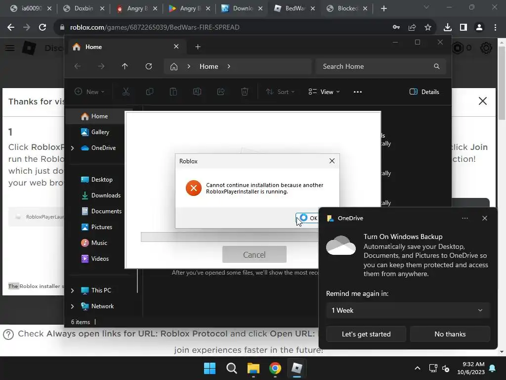
Task: Open Chrome downloads icon
Action: click(447, 27)
